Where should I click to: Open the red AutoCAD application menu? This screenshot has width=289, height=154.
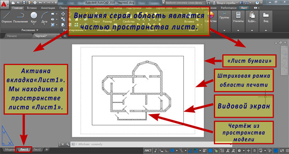[5, 3]
